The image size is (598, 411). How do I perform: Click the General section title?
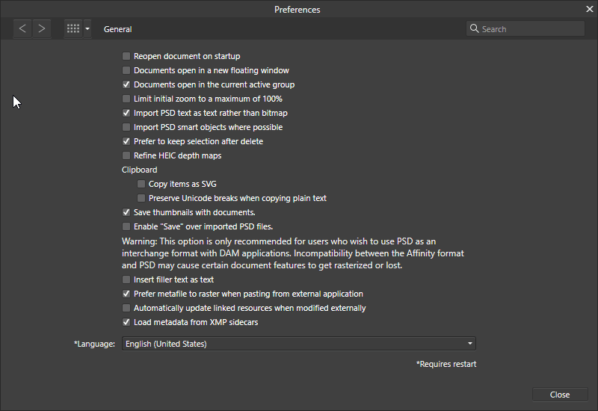pos(117,29)
